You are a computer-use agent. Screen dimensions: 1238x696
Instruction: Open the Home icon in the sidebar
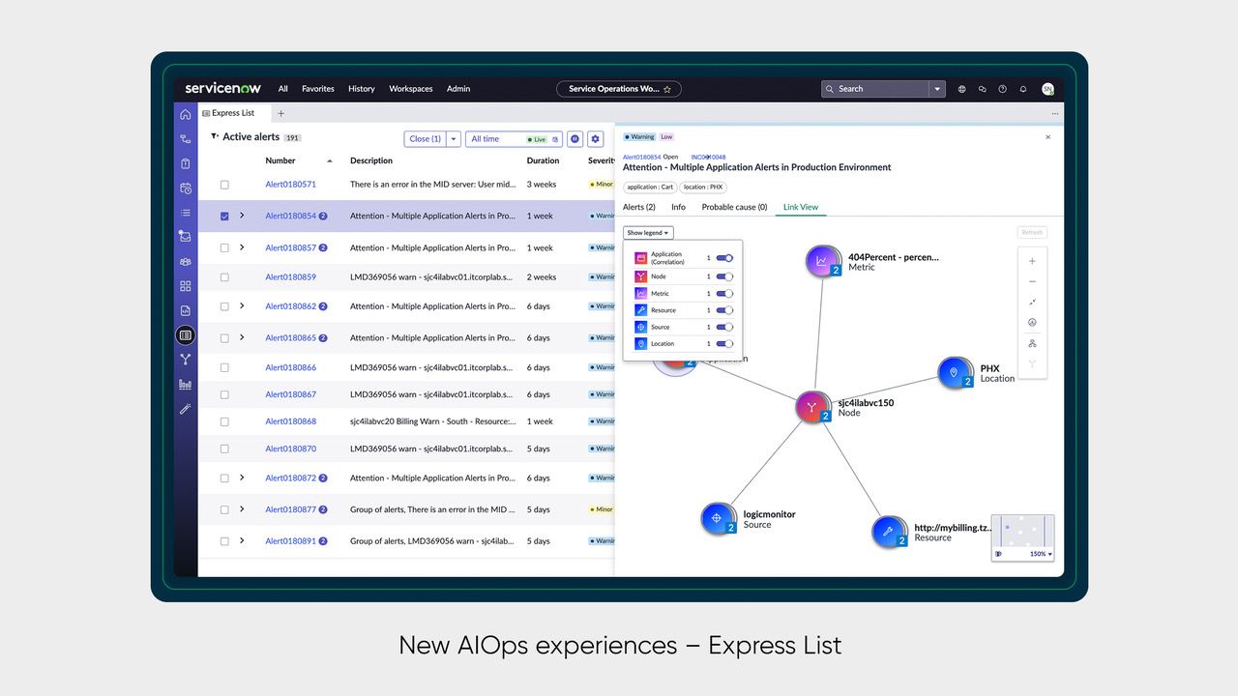[x=186, y=114]
